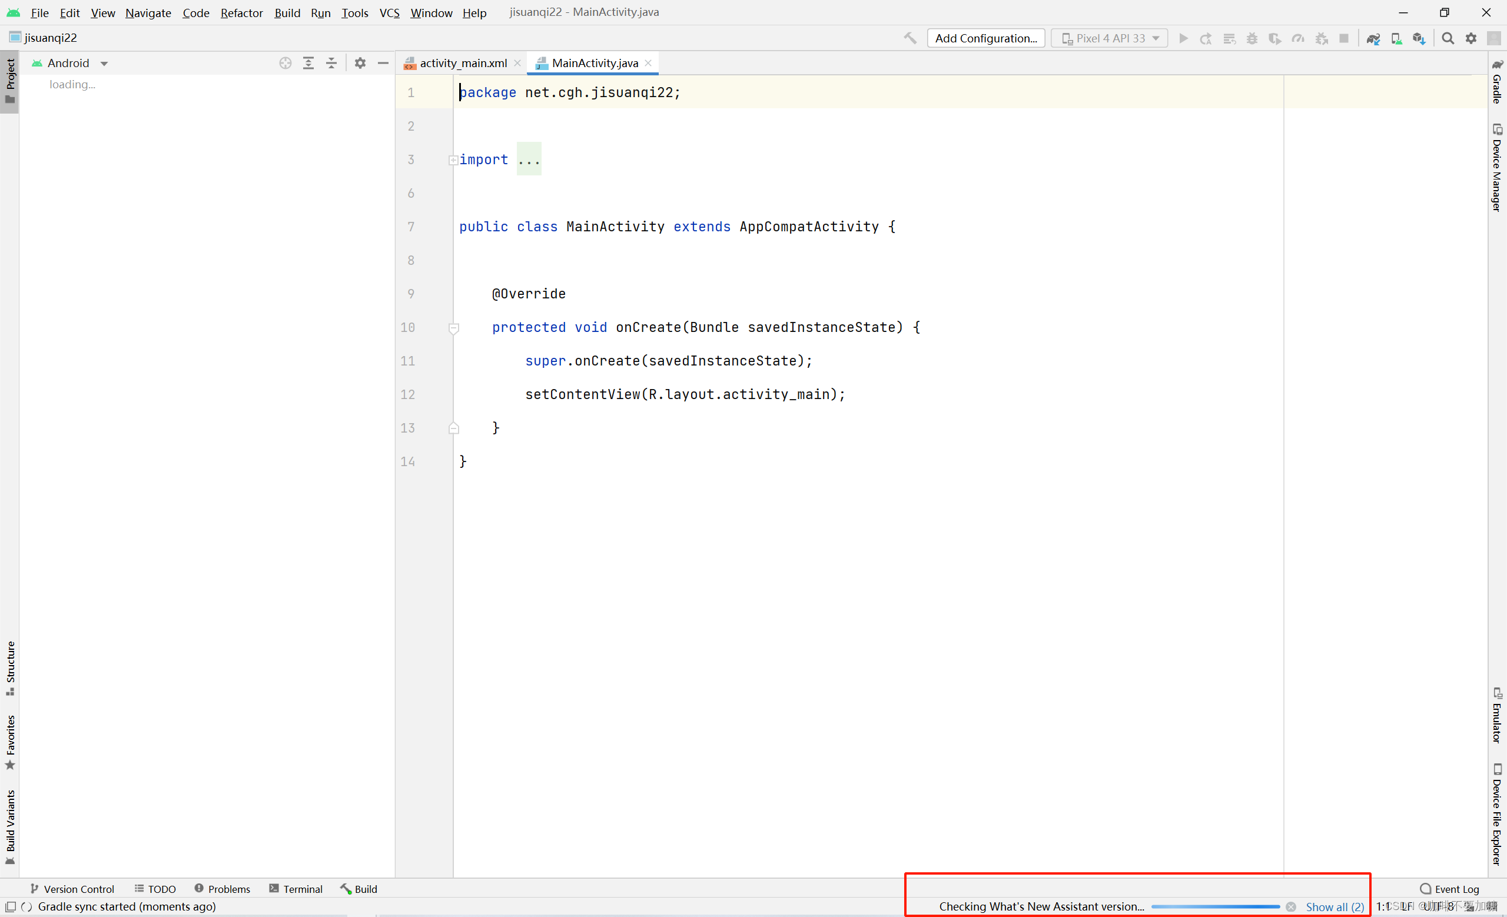Click the user account avatar icon
The width and height of the screenshot is (1507, 917).
pos(1493,38)
